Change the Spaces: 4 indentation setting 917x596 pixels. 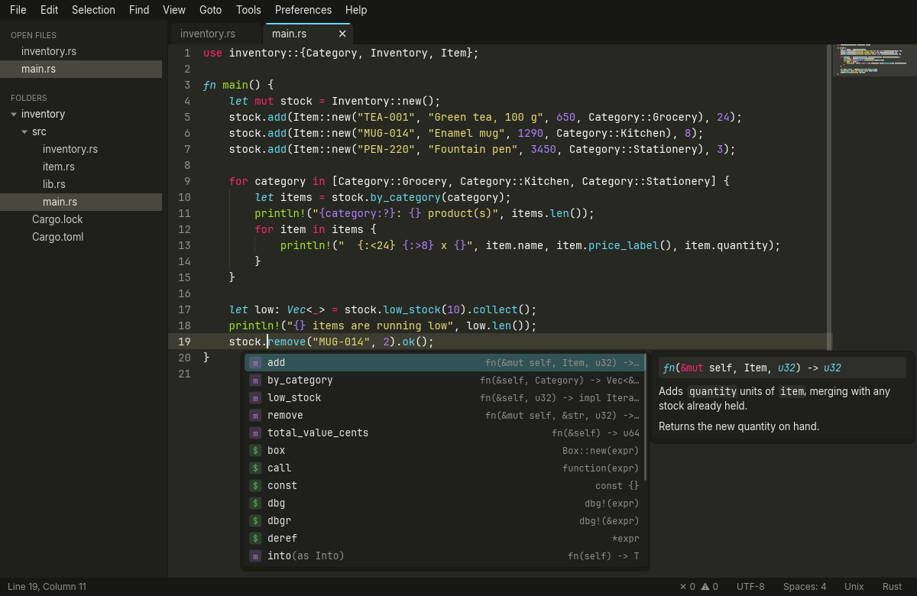pyautogui.click(x=805, y=587)
